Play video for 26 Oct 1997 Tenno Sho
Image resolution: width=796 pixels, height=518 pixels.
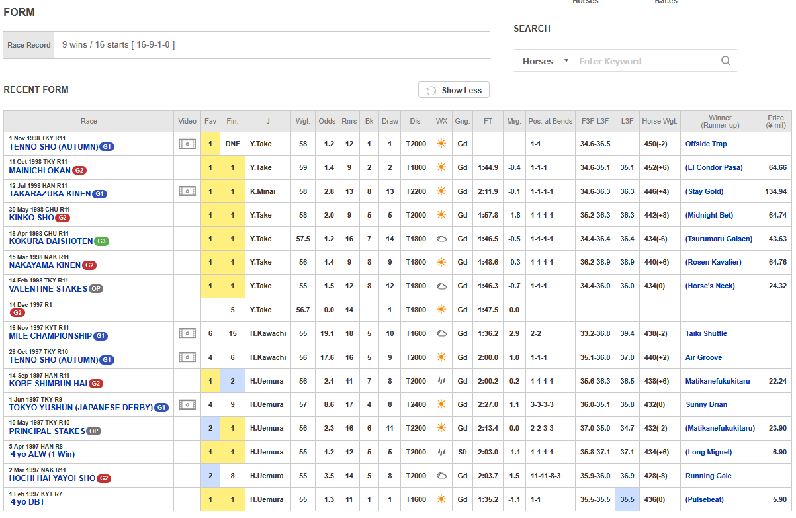[187, 357]
